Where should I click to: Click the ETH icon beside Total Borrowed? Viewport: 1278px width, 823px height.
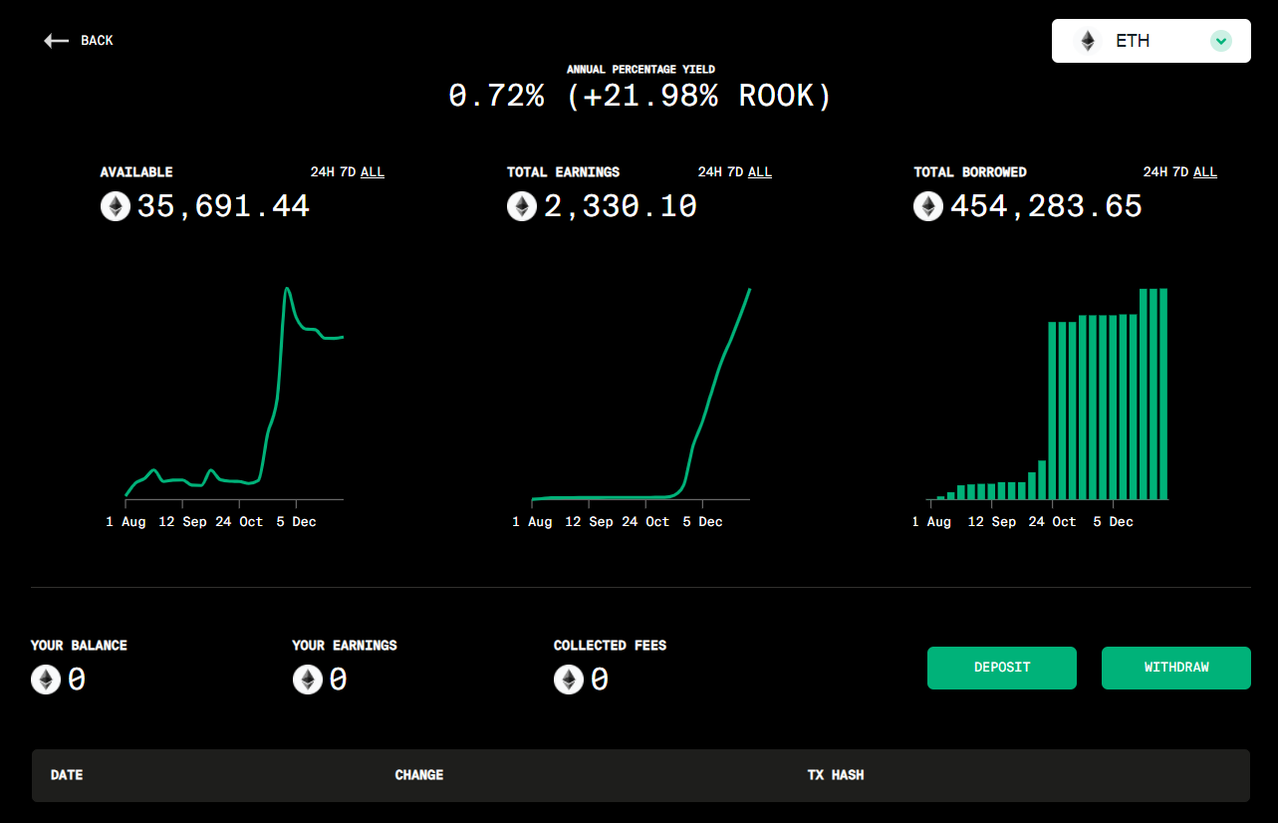pyautogui.click(x=928, y=206)
